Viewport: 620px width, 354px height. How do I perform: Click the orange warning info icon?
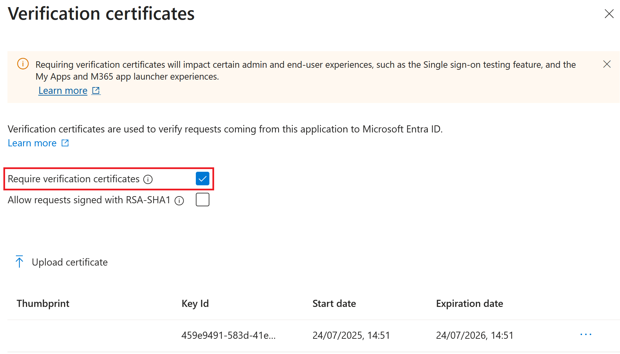(x=23, y=64)
